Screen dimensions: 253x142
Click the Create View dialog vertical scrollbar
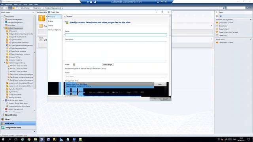(x=170, y=55)
